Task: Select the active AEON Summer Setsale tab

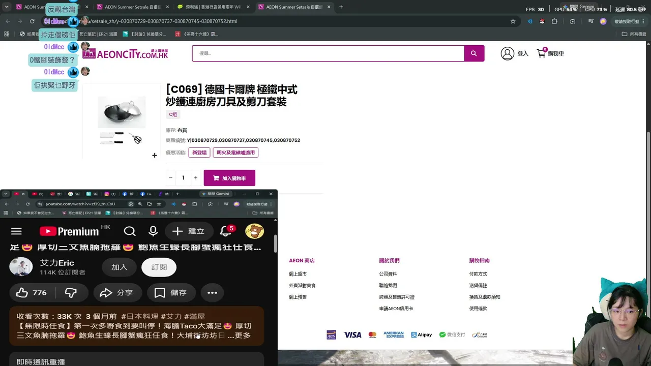Action: pyautogui.click(x=295, y=7)
